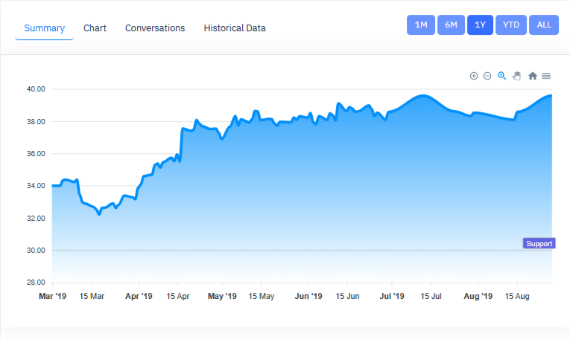Click the zoom in plus icon

pos(474,76)
